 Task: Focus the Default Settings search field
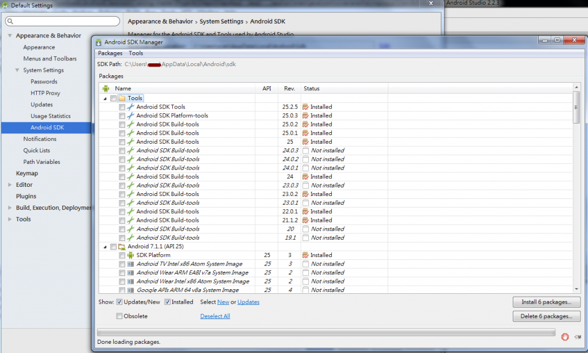63,21
